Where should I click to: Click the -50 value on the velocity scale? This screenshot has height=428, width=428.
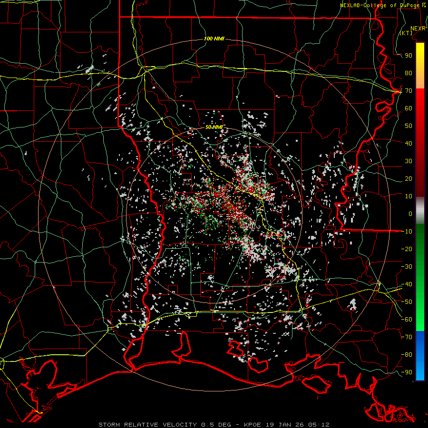(407, 302)
